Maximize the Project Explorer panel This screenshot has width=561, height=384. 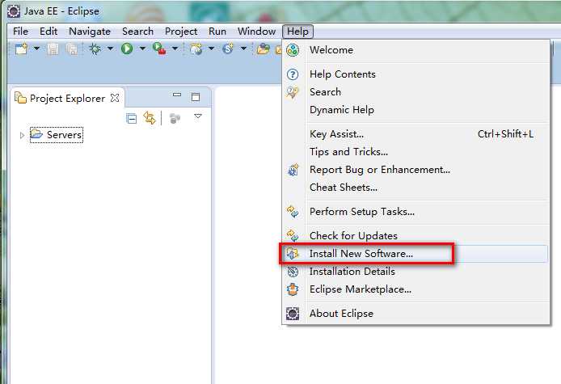(x=196, y=97)
